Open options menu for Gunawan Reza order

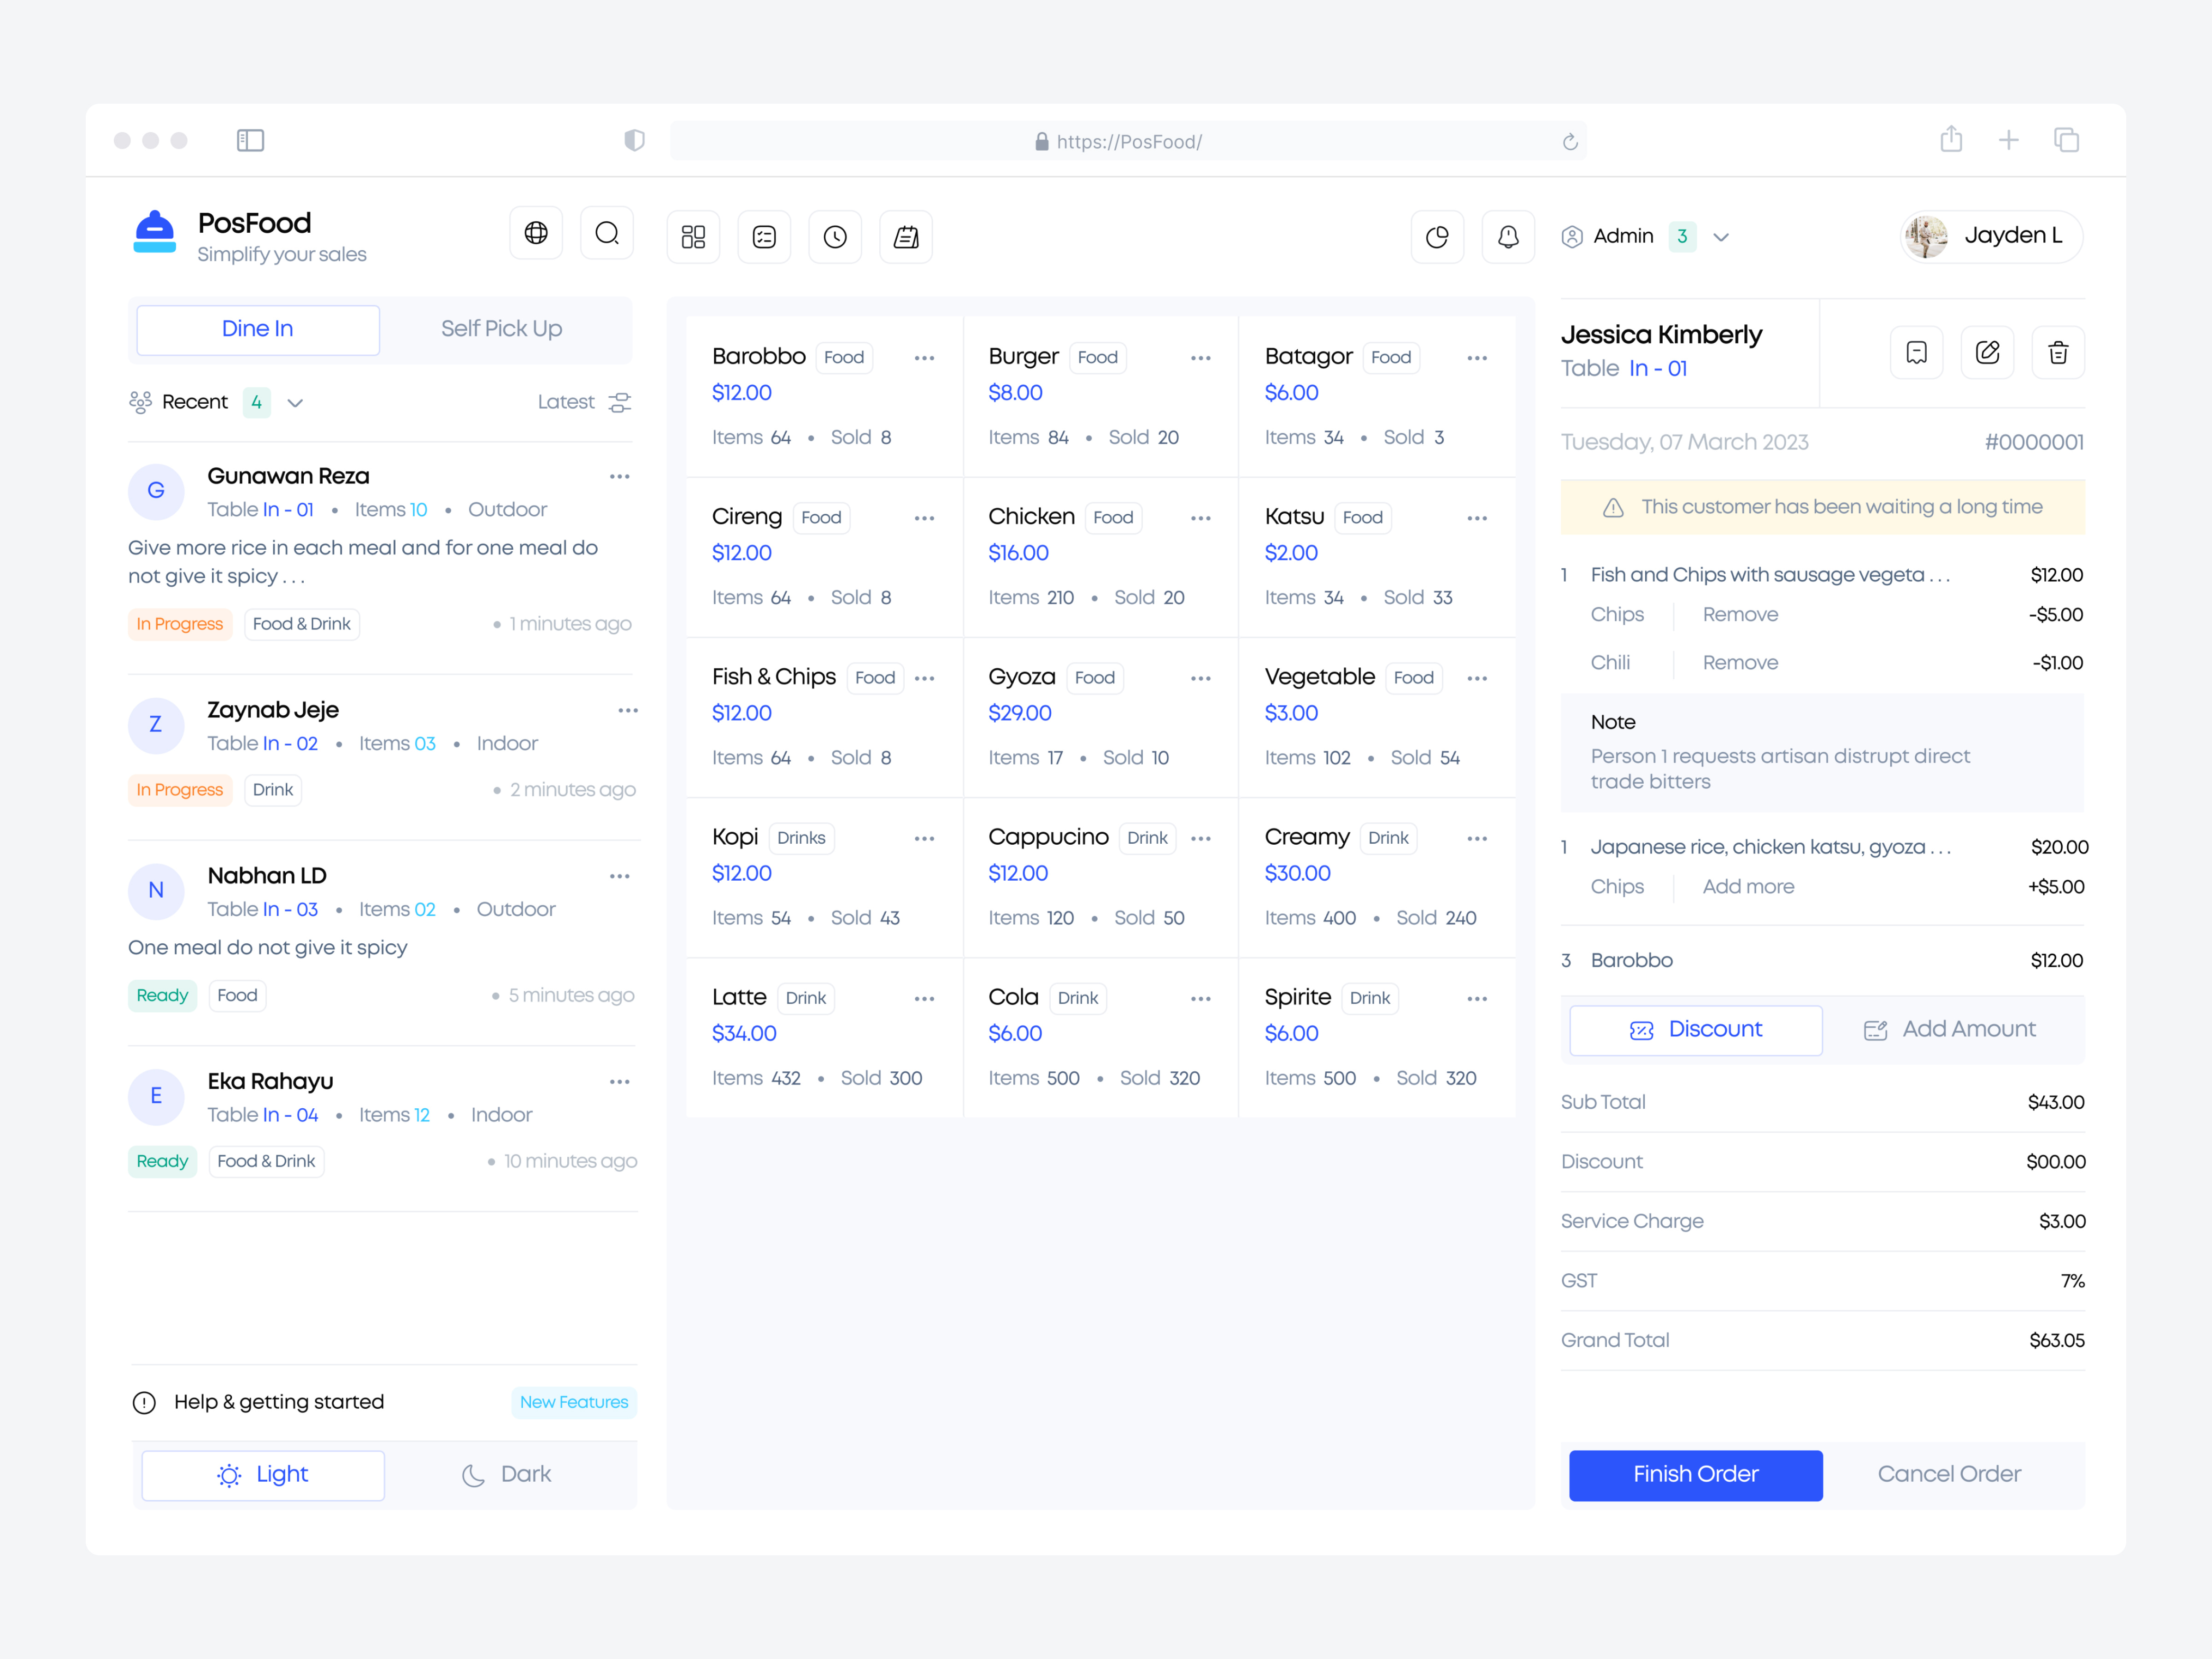point(620,477)
